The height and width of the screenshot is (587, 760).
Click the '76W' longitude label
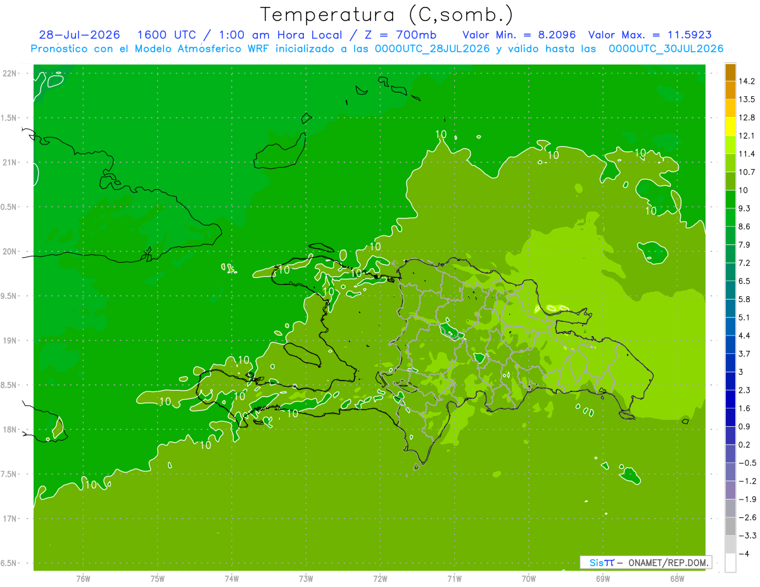(83, 579)
